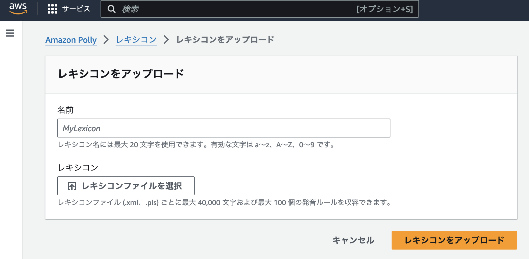Click the [オプション+S] shortcut hint
This screenshot has width=529, height=259.
(x=384, y=9)
